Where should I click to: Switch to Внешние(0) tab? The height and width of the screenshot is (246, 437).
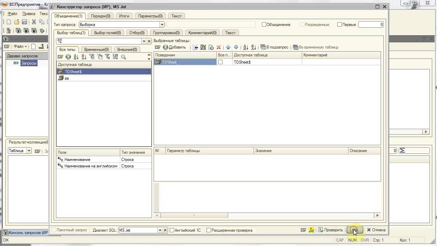[127, 50]
